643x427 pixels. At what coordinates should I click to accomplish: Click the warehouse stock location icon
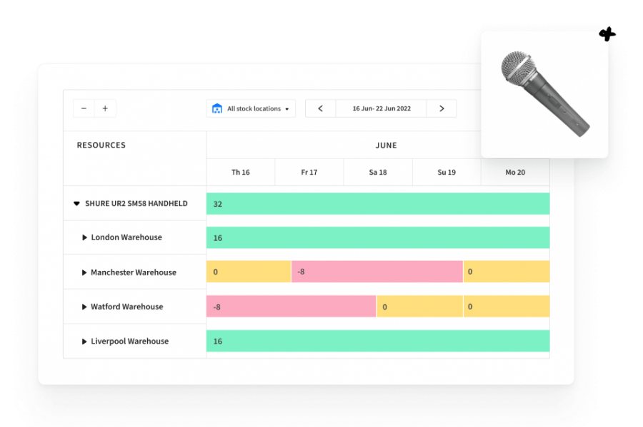pyautogui.click(x=217, y=109)
